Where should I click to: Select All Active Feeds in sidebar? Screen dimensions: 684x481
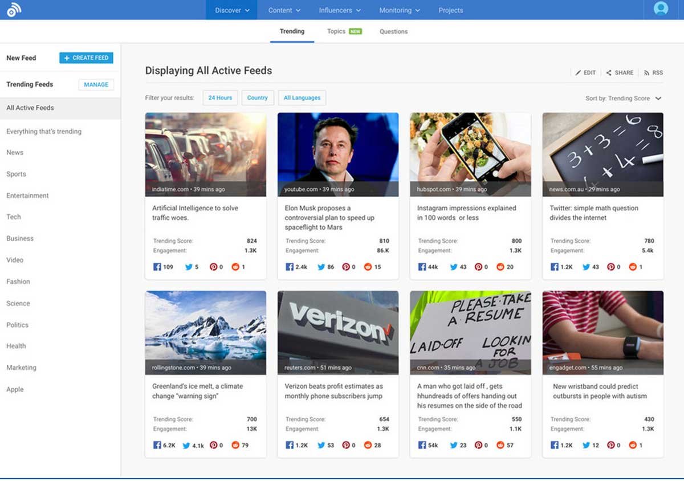[x=60, y=108]
